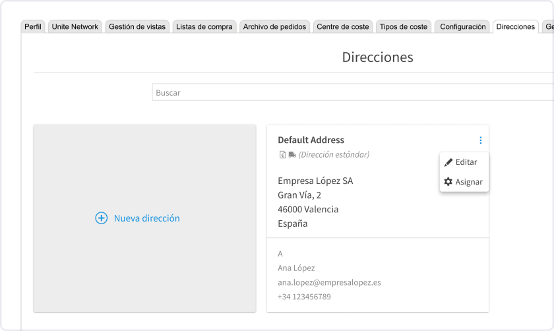Viewport: 554px width, 331px height.
Task: Click the Empresa López SA address line
Action: click(315, 181)
